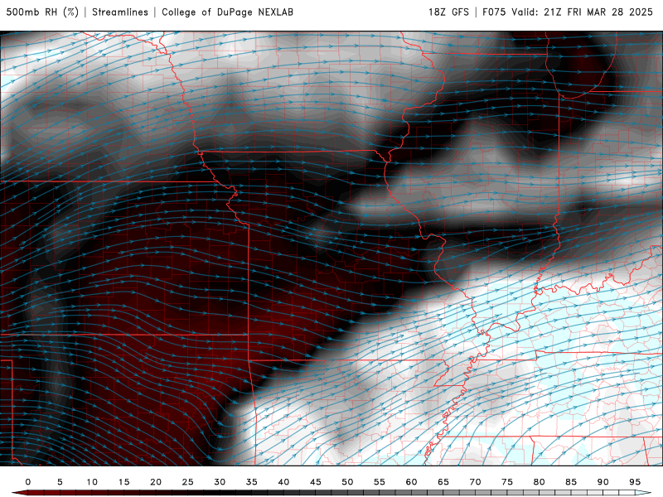Select the 10 label on the color scale
663x497 pixels.
pyautogui.click(x=92, y=482)
